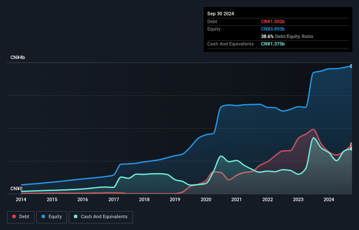Toggle the Debt series legend button
The height and width of the screenshot is (230, 359).
pyautogui.click(x=21, y=217)
